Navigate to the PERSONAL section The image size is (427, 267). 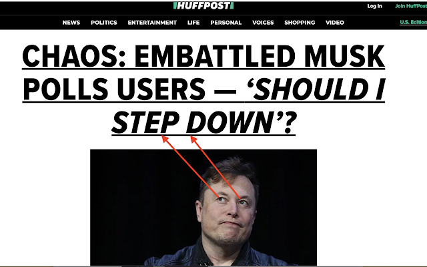pyautogui.click(x=226, y=23)
